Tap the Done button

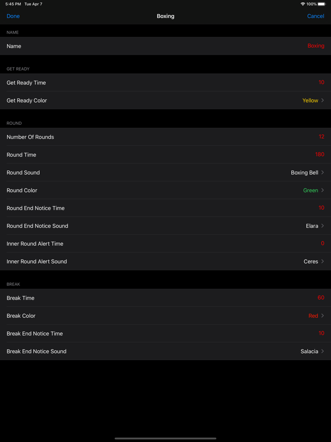tap(13, 16)
